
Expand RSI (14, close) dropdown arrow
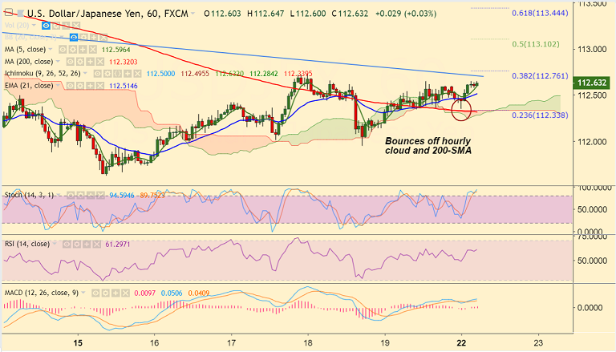[x=55, y=245]
